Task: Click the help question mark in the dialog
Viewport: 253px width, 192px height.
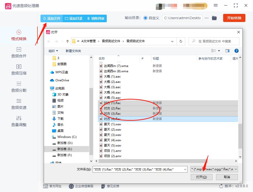Action: click(x=236, y=51)
